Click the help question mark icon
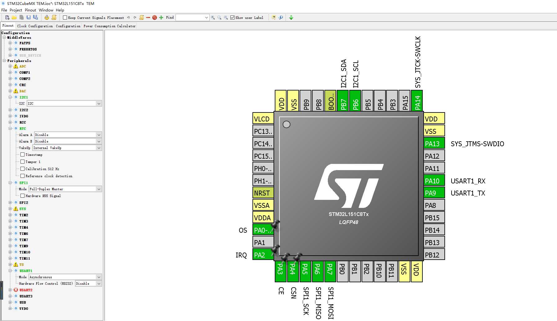Screen dimensions: 557x321 [274, 18]
